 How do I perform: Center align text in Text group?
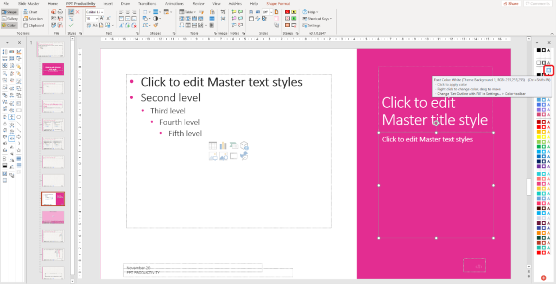tap(128, 12)
